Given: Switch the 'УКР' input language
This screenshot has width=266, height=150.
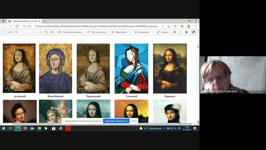Looking at the screenshot, I should (179, 128).
